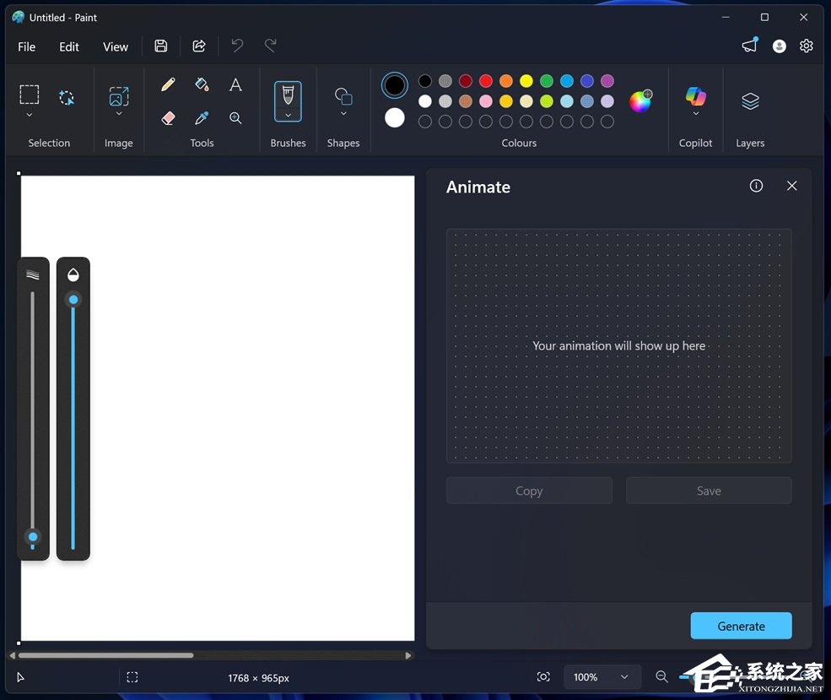Click the Generate button in the Animate panel

point(741,626)
